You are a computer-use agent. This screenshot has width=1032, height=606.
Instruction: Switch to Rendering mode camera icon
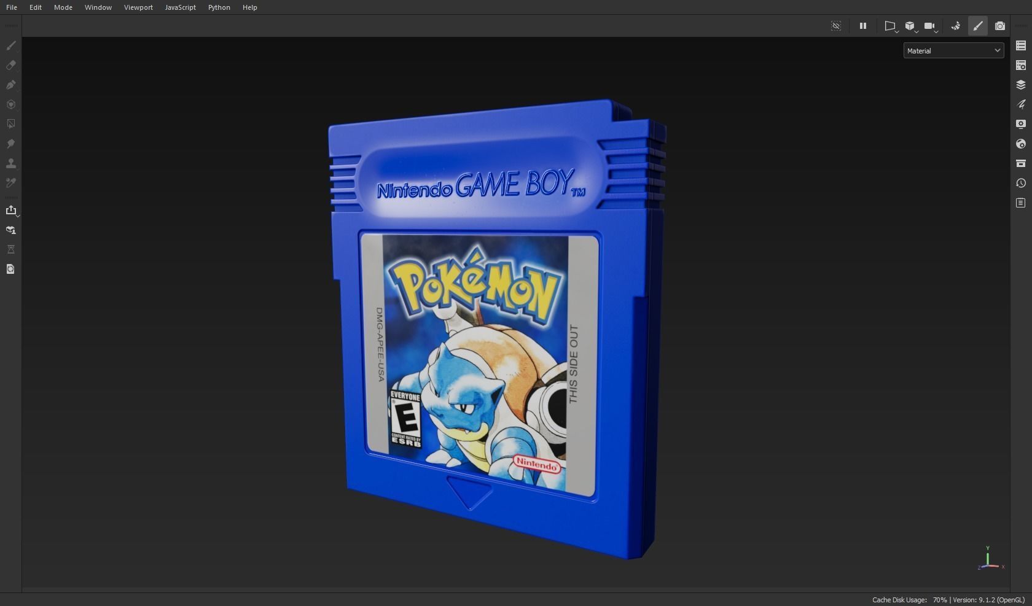pyautogui.click(x=1000, y=26)
